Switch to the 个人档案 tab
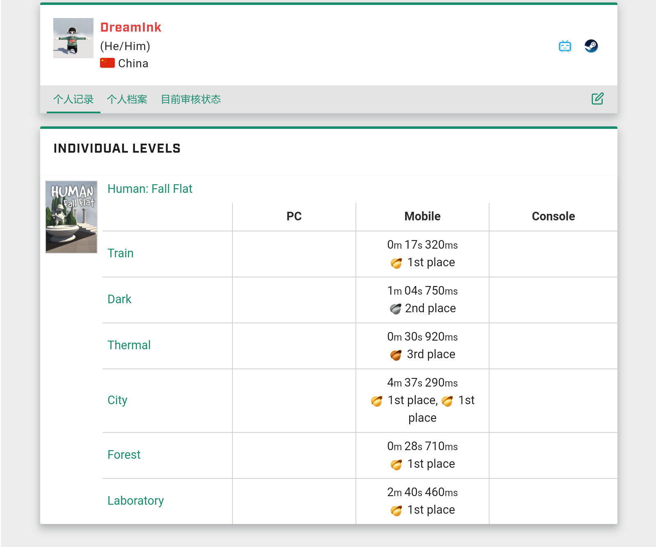Viewport: 656px width, 547px height. (x=127, y=99)
